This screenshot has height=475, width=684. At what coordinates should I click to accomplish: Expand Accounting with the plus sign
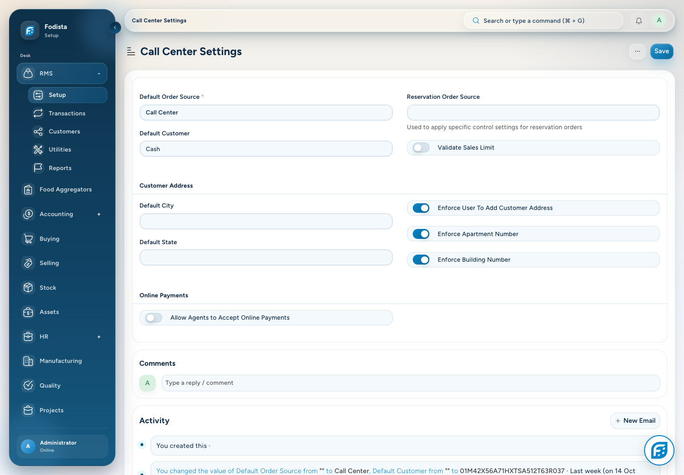pos(99,214)
